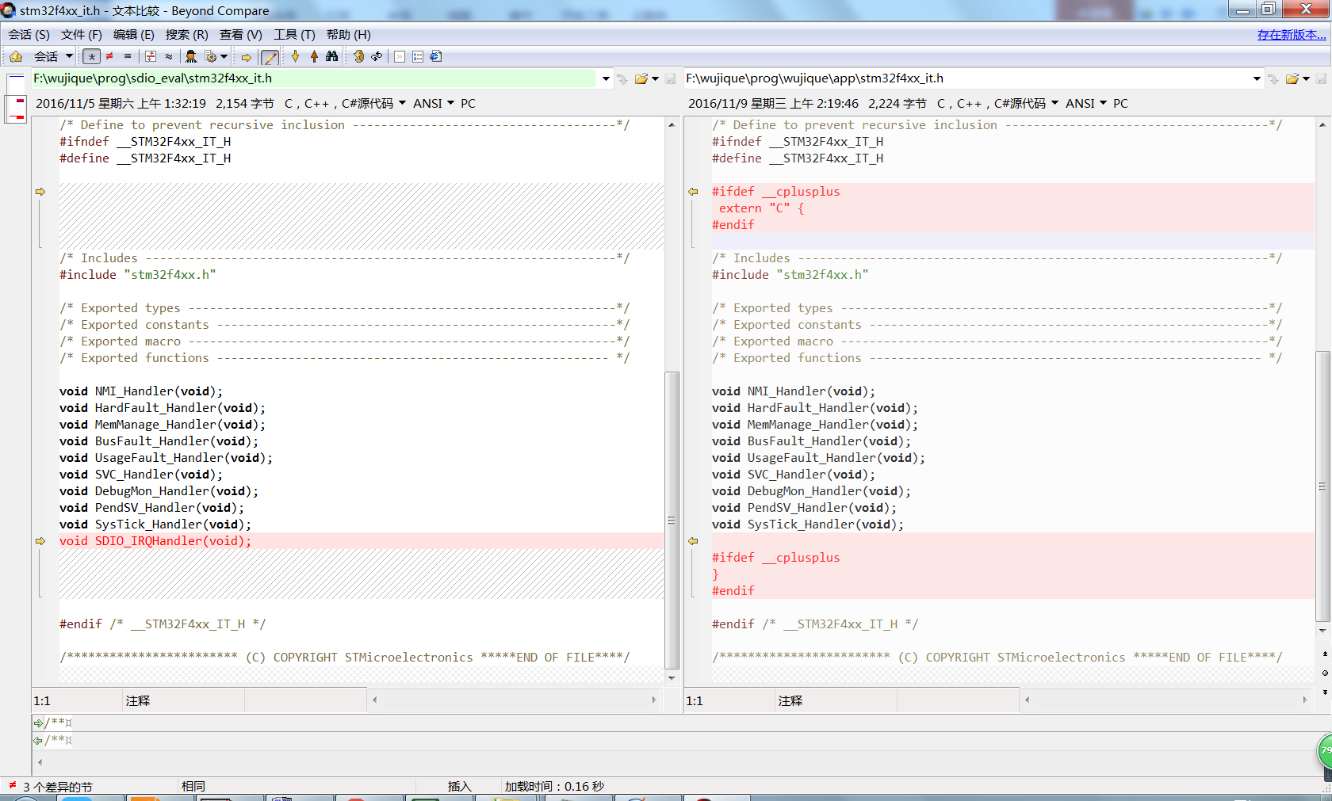This screenshot has height=801, width=1332.
Task: Click the copy to right arrow icon
Action: pos(247,57)
